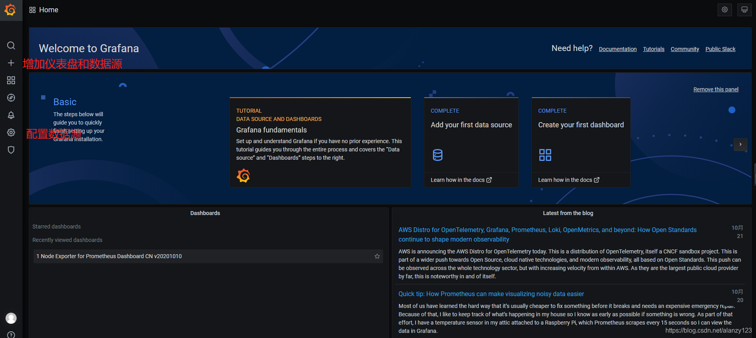Open the Community link
The image size is (756, 338).
[685, 49]
